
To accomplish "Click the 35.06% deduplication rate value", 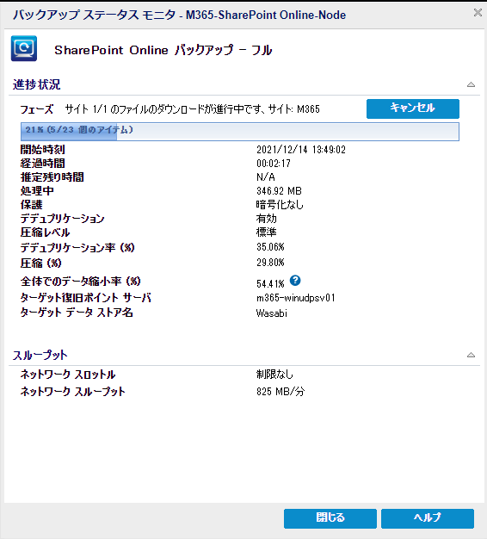I will 270,247.
